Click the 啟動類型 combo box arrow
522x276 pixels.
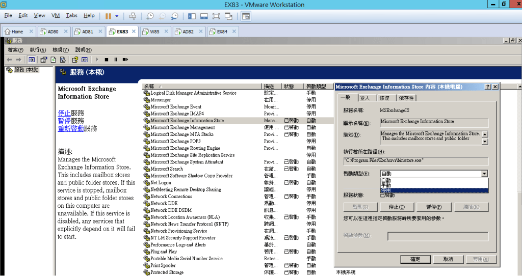coord(484,174)
